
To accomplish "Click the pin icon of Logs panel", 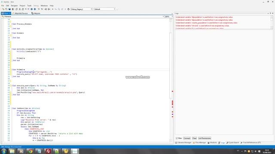I will click(270, 13).
